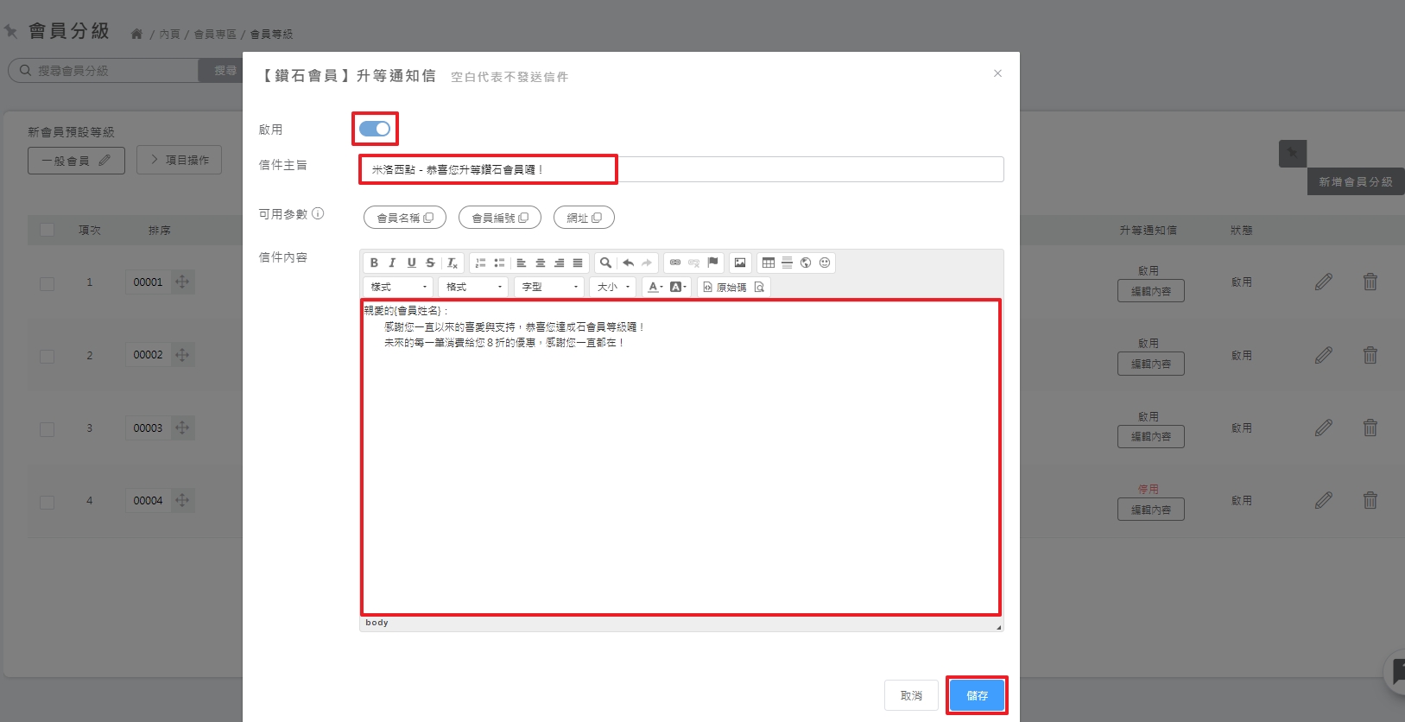The image size is (1405, 722).
Task: Toggle strikethrough formatting in editor
Action: click(x=430, y=263)
